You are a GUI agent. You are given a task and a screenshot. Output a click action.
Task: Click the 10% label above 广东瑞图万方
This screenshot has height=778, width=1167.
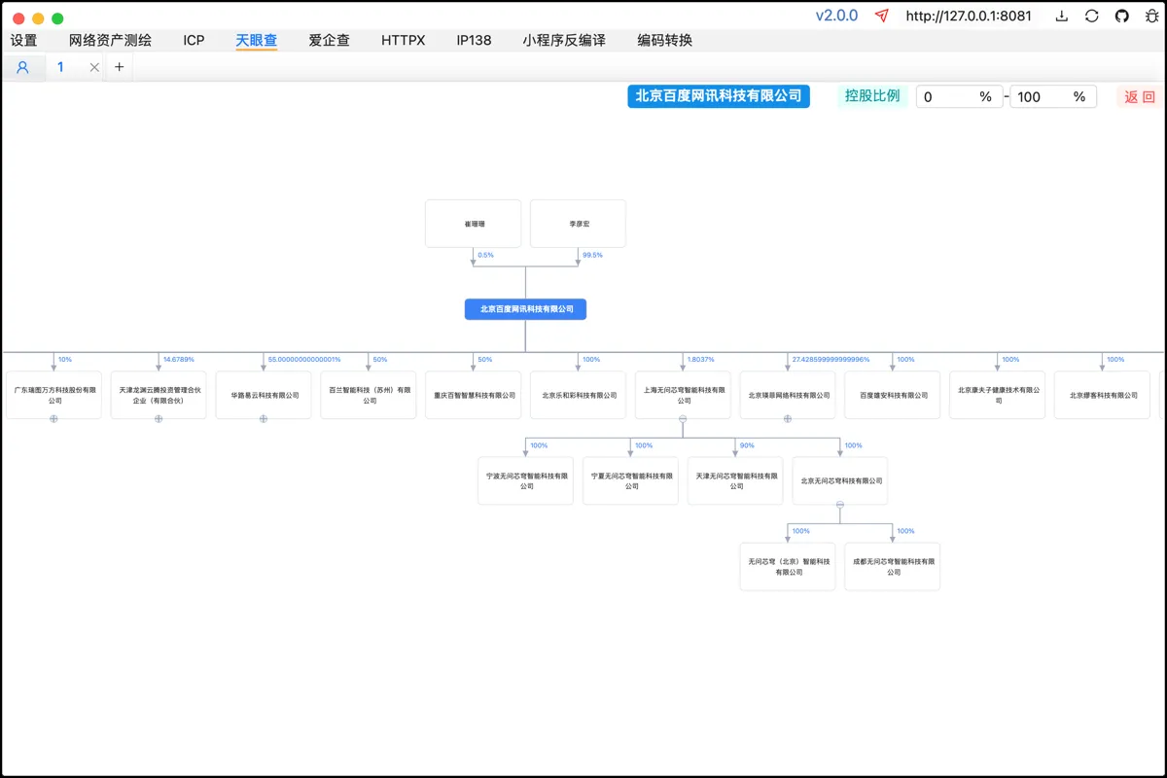(65, 360)
